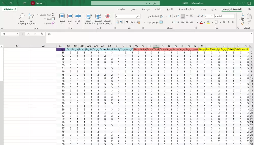Screen dimensions: 254x145
Task: Toggle Bold formatting
Action: pyautogui.click(x=233, y=22)
